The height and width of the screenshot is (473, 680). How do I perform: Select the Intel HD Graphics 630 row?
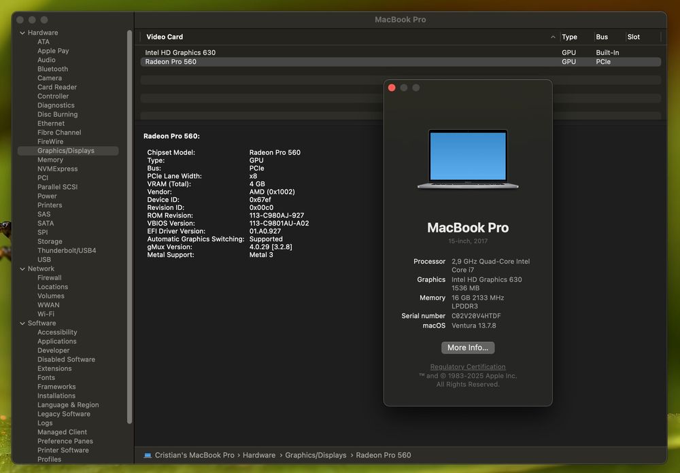pyautogui.click(x=401, y=53)
